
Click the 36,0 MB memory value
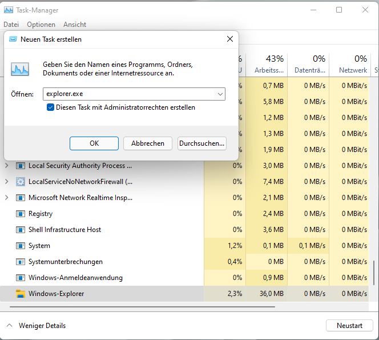click(x=272, y=294)
